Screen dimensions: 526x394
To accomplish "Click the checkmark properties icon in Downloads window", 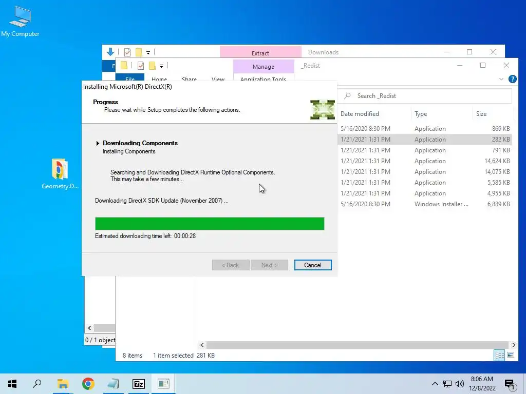I will 127,52.
